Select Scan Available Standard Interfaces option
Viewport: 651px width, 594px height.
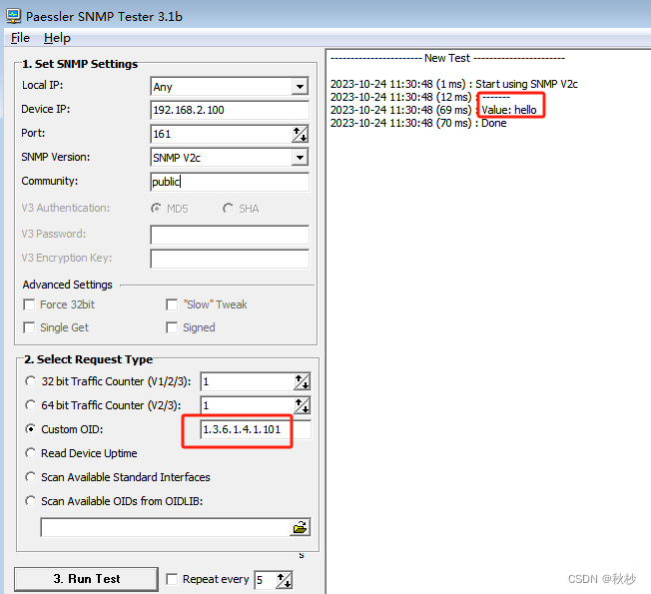tap(30, 477)
